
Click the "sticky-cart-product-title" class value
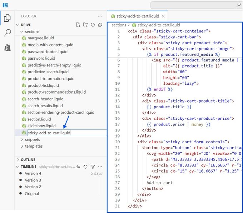[x=200, y=101]
